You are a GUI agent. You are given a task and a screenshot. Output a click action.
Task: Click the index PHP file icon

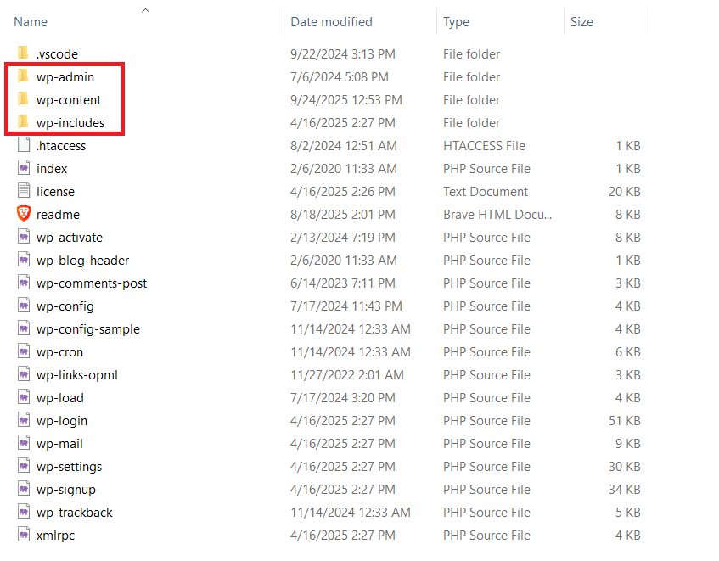23,169
